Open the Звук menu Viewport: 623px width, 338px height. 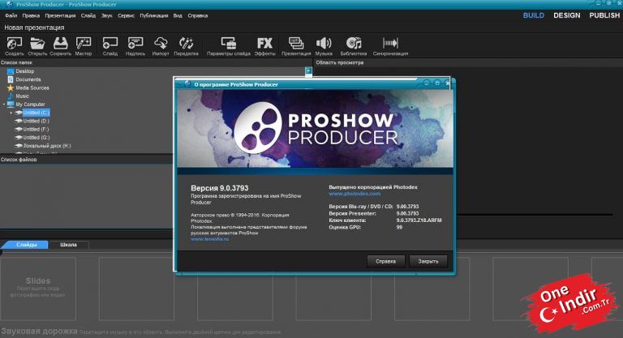(x=106, y=15)
